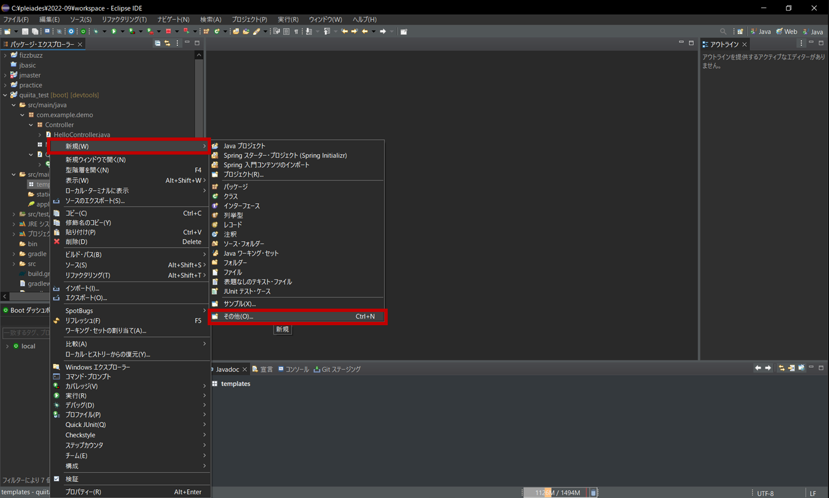This screenshot has width=829, height=498.
Task: Switch to the 宣言 tab
Action: click(263, 369)
